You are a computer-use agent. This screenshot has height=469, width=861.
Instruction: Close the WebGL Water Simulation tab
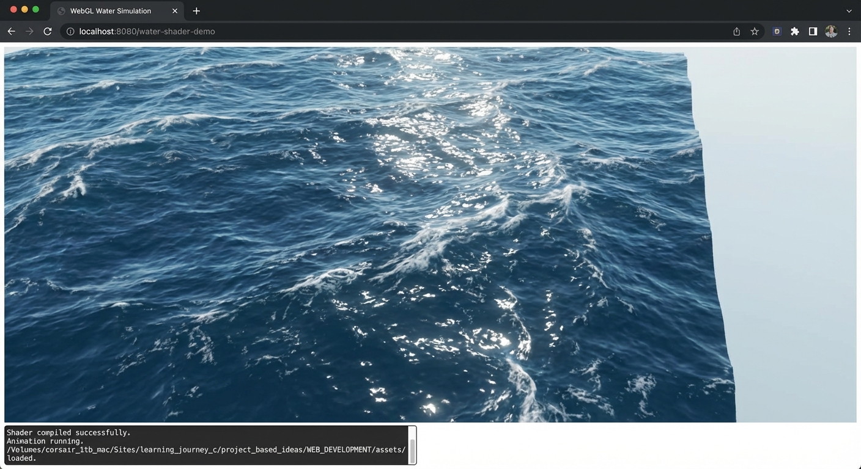pyautogui.click(x=175, y=11)
